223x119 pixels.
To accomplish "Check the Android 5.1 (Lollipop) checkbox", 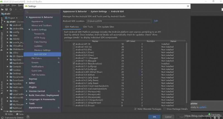I will [74, 66].
